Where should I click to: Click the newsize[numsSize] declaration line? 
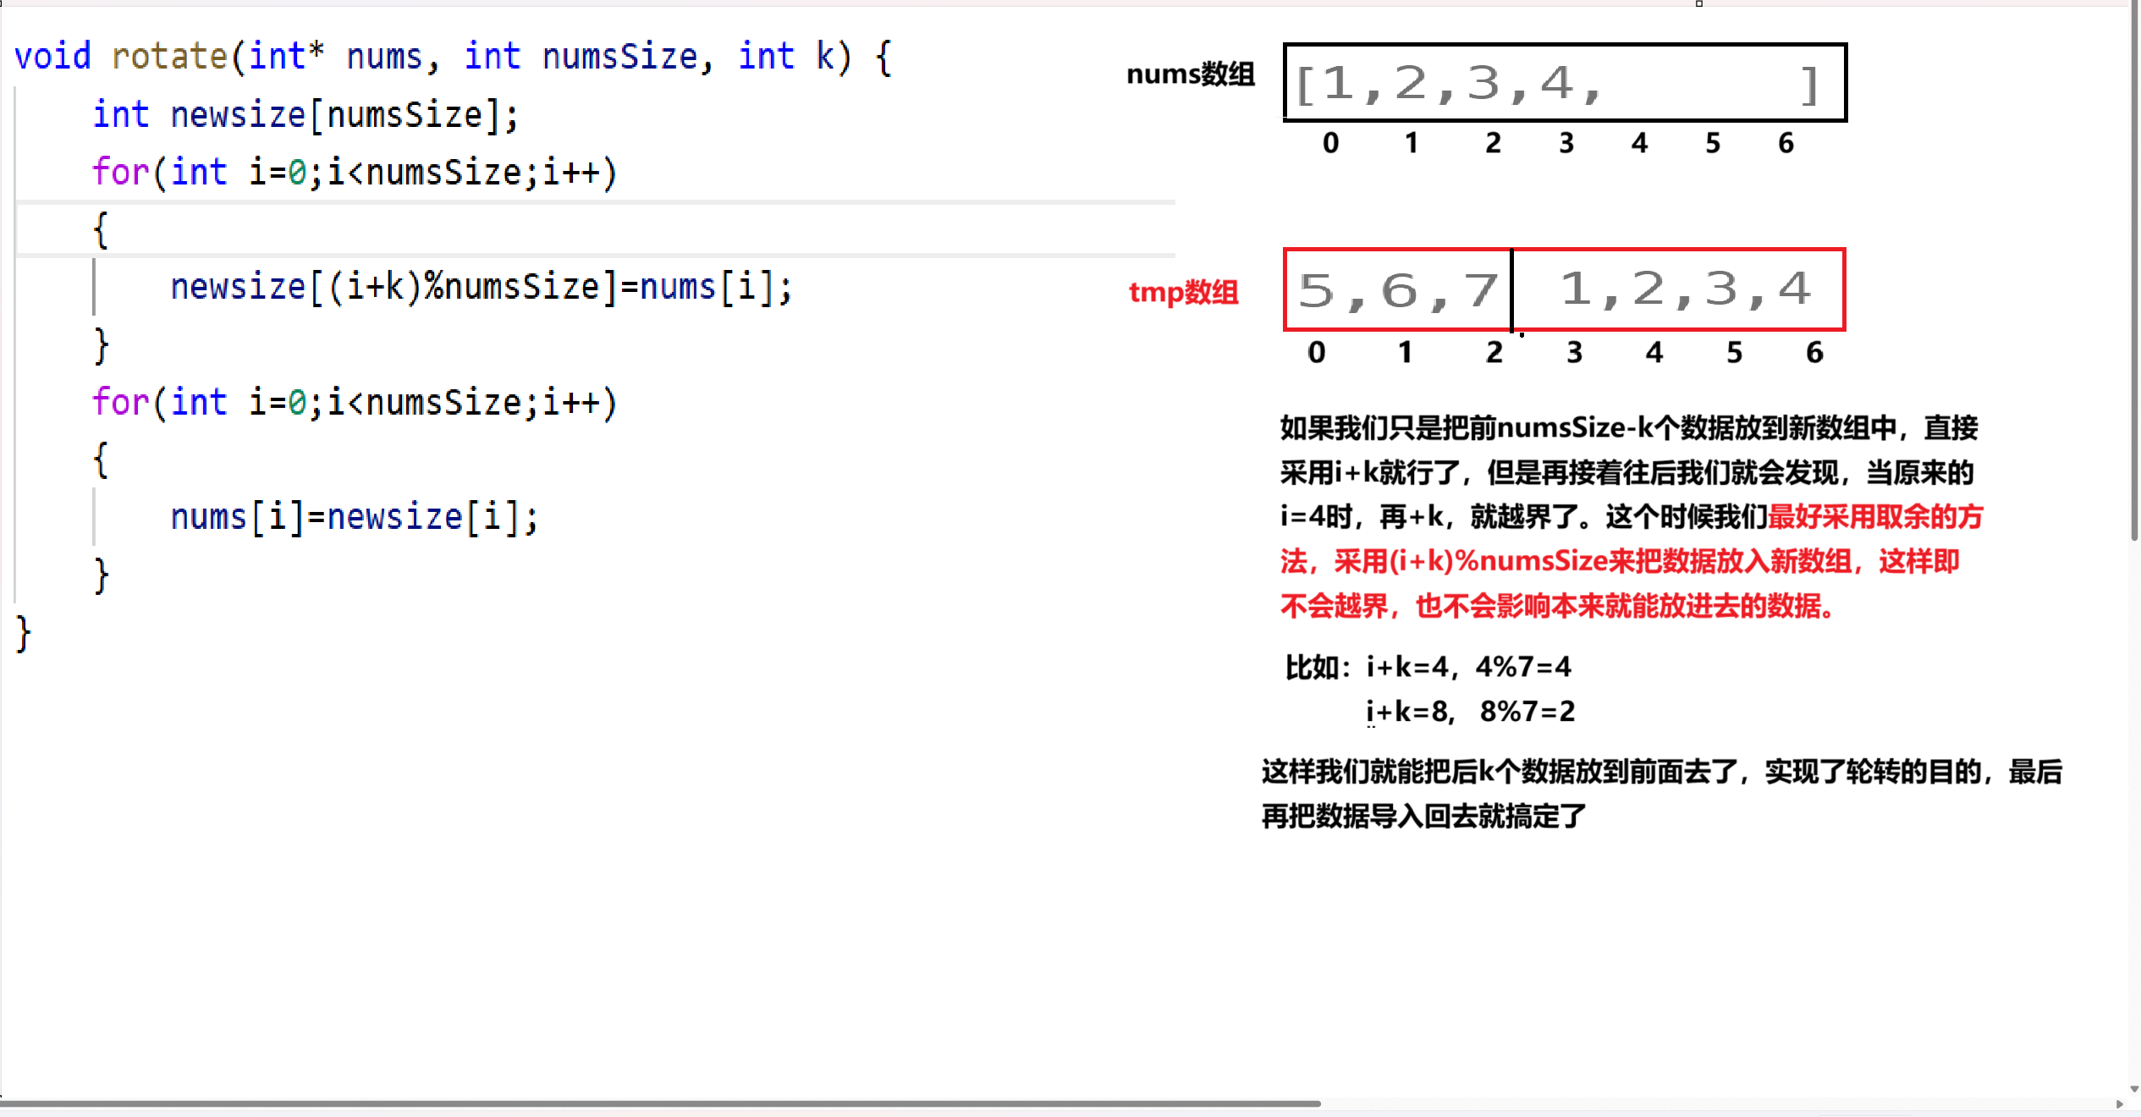(x=305, y=115)
